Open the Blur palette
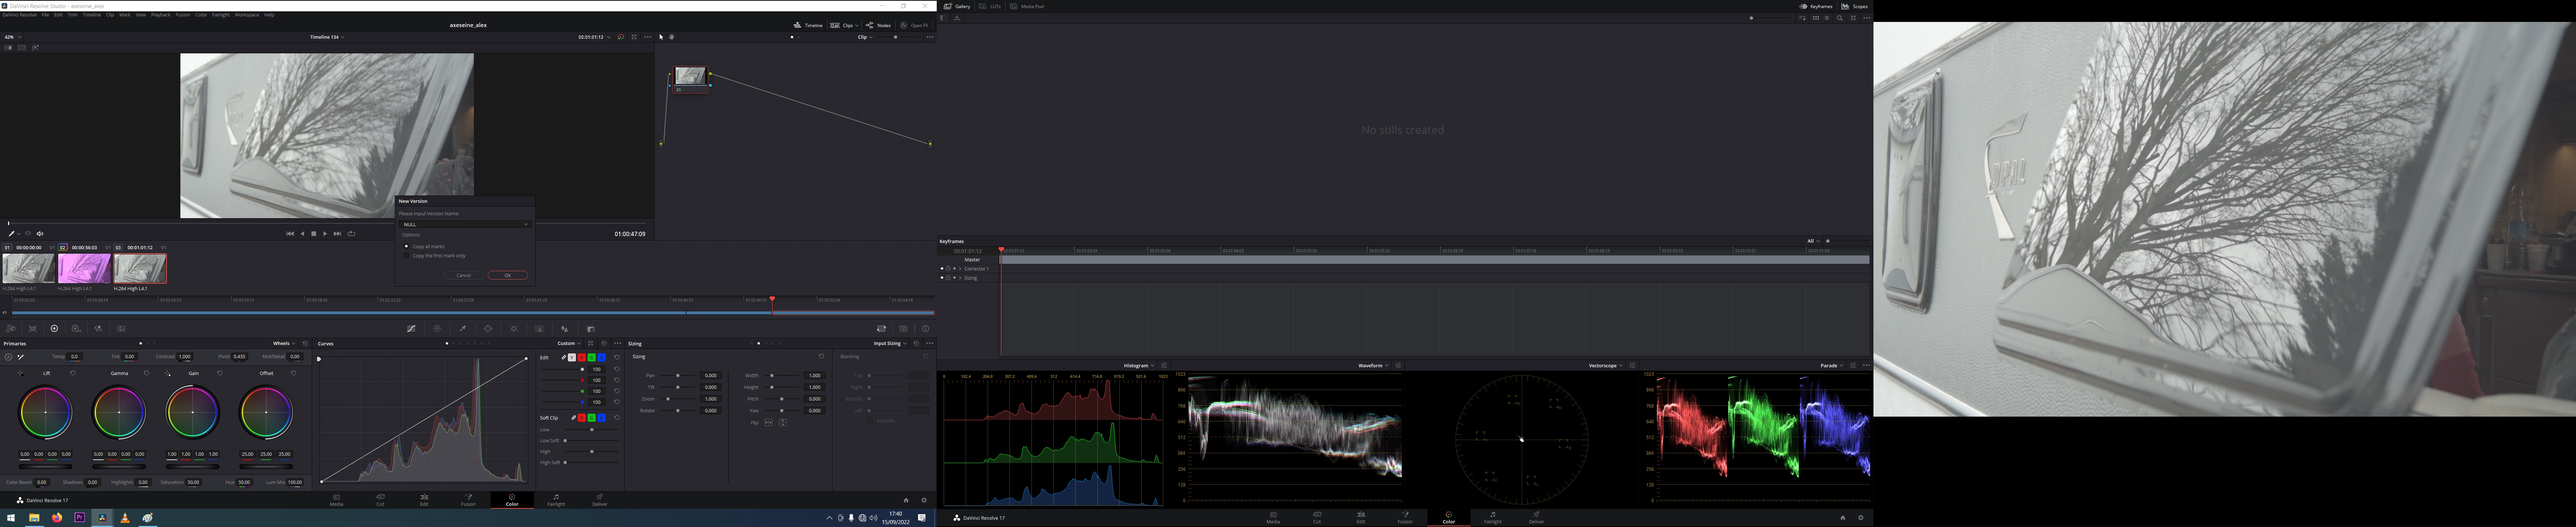 pyautogui.click(x=565, y=329)
